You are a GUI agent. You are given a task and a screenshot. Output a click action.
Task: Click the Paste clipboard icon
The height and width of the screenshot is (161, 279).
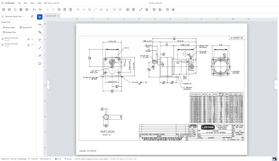pos(65,10)
